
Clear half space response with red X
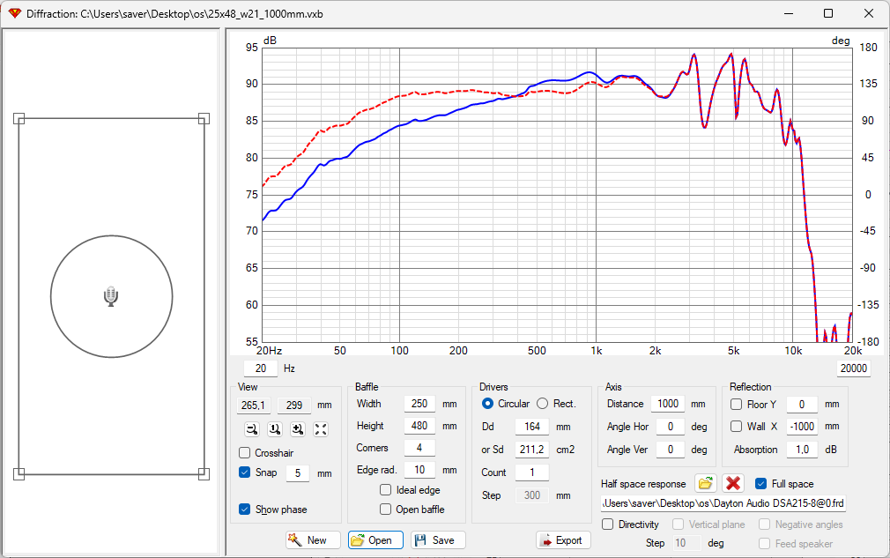point(733,484)
